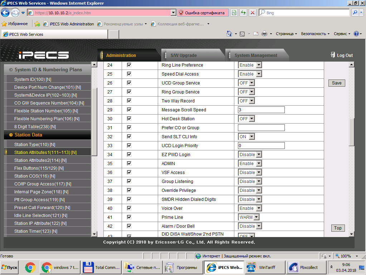This screenshot has height=275, width=366.
Task: Click the browser Home icon
Action: click(x=229, y=34)
